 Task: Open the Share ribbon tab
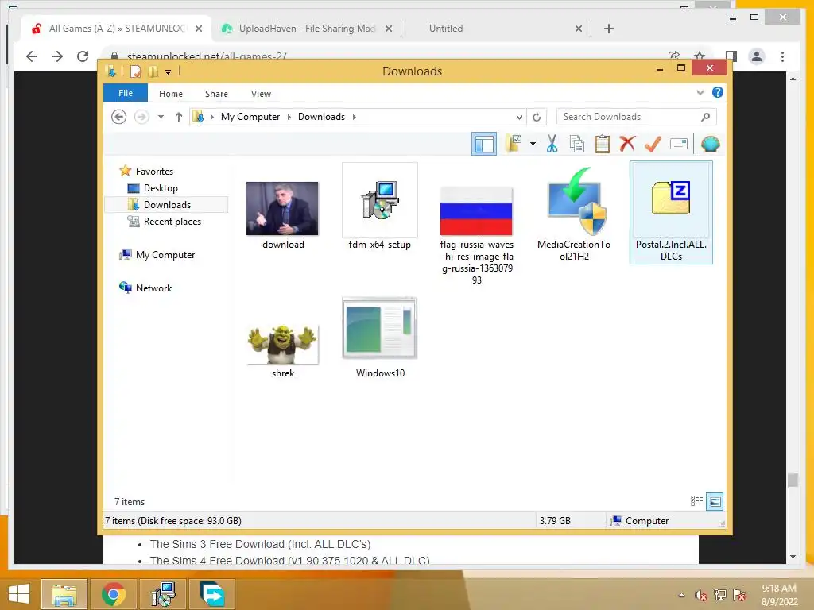point(216,94)
